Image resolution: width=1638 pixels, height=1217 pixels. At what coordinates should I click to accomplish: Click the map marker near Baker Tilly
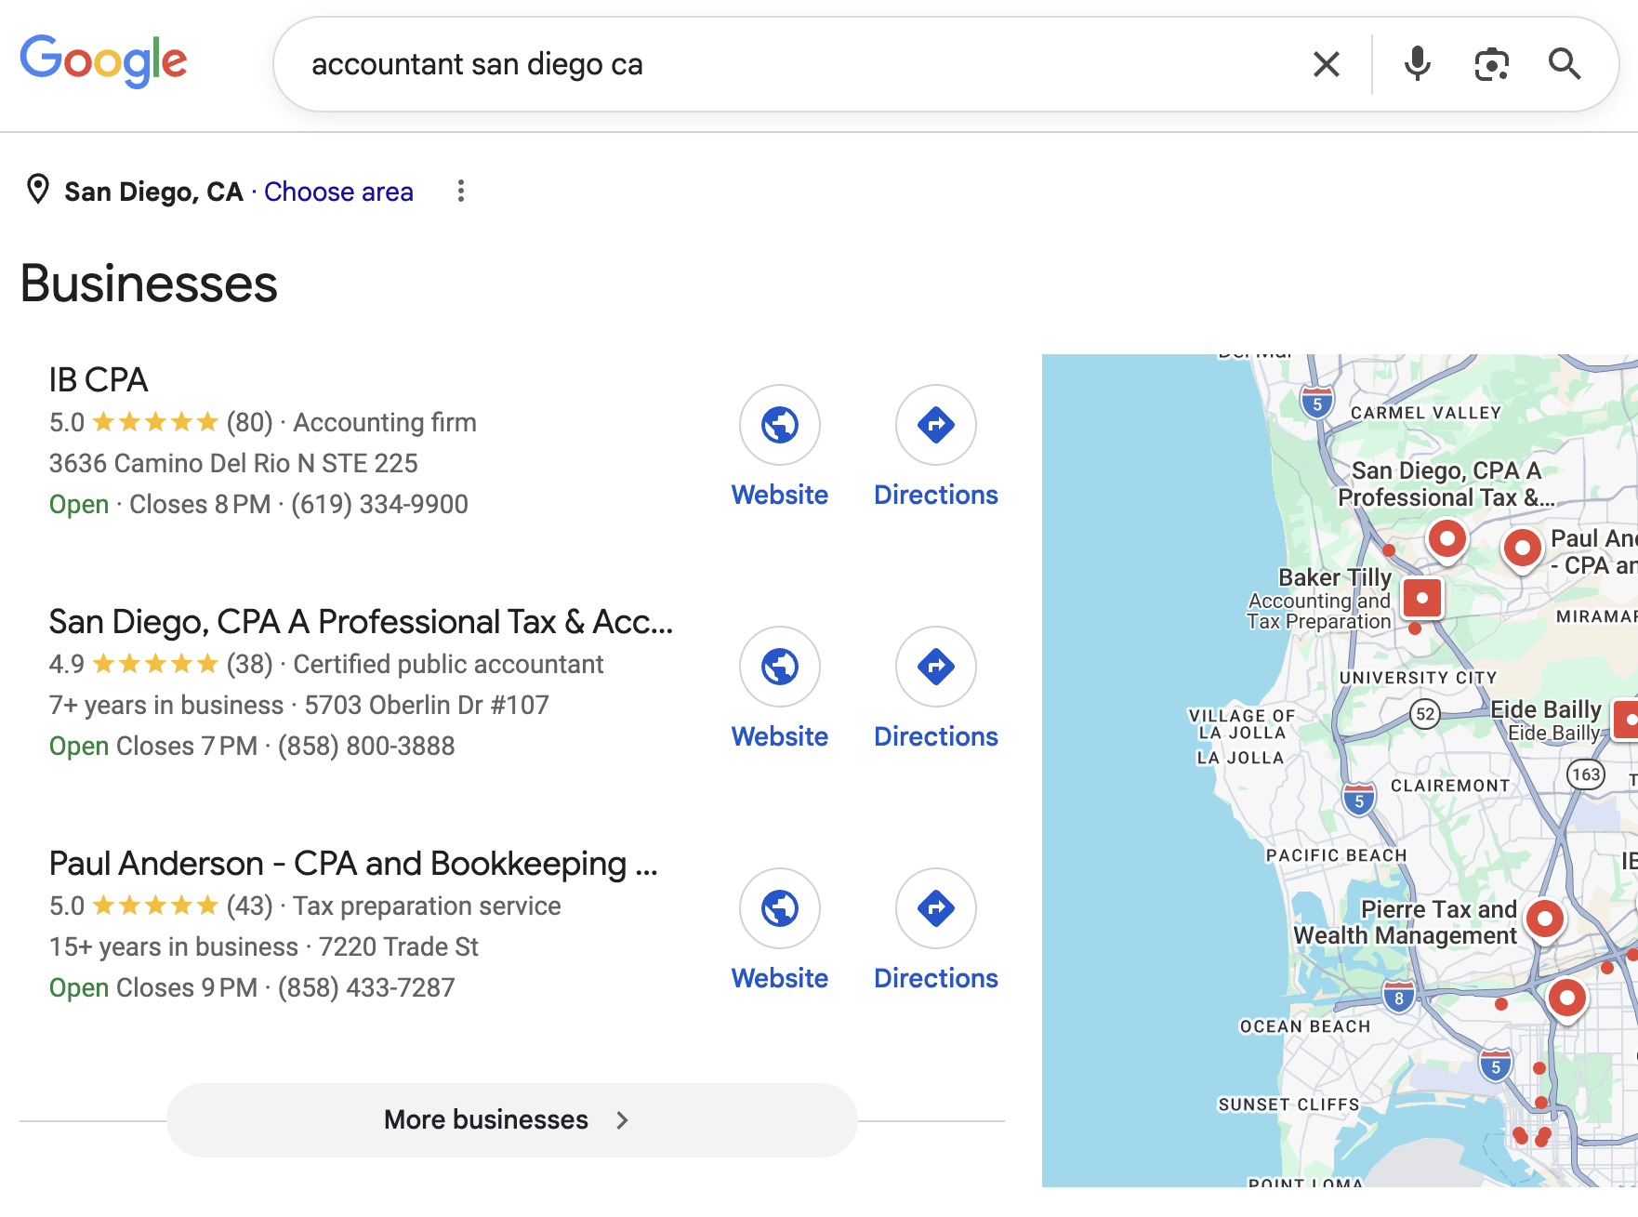point(1422,598)
